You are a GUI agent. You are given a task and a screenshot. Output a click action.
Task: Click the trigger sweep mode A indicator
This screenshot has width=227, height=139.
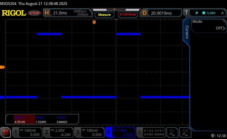[222, 13]
